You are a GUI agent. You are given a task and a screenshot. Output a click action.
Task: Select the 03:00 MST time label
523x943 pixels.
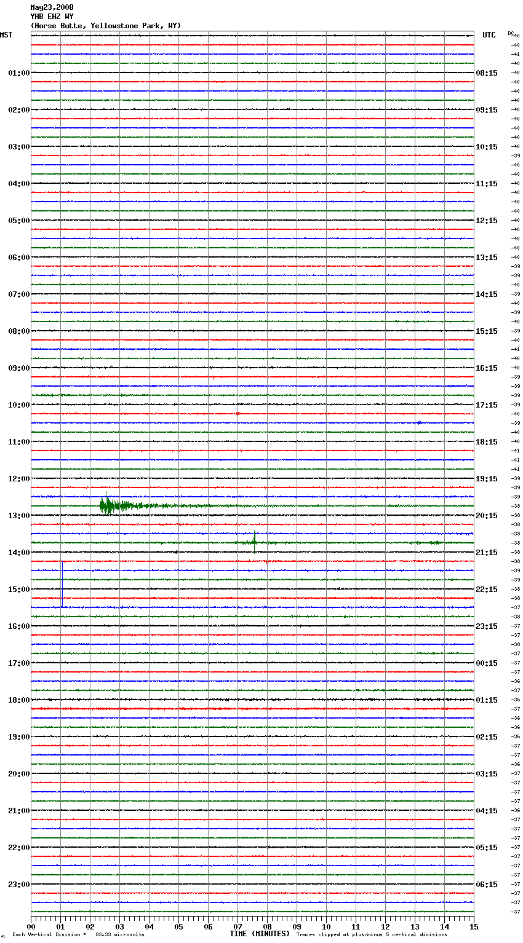[x=19, y=147]
